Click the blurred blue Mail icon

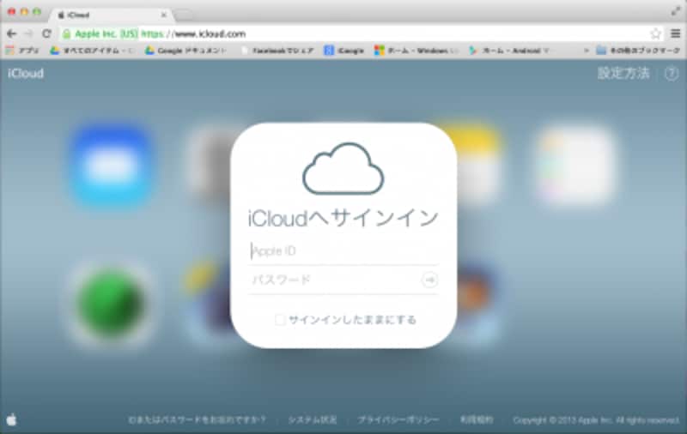[x=111, y=166]
